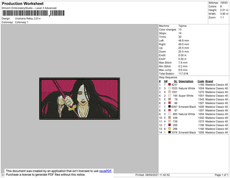Select 'Super White' description in row 4

[186, 96]
